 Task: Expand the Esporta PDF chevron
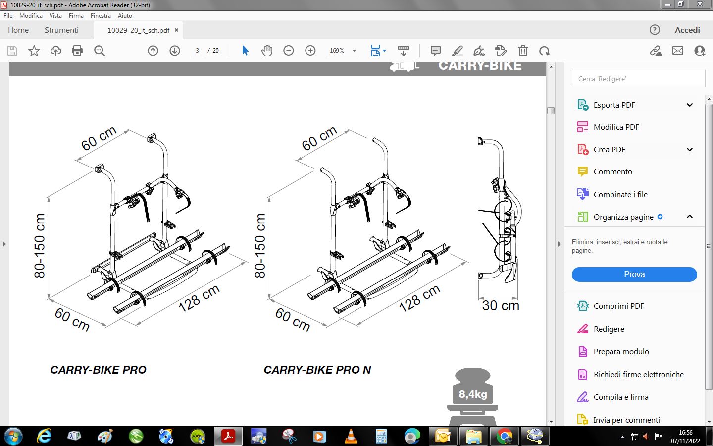coord(690,105)
